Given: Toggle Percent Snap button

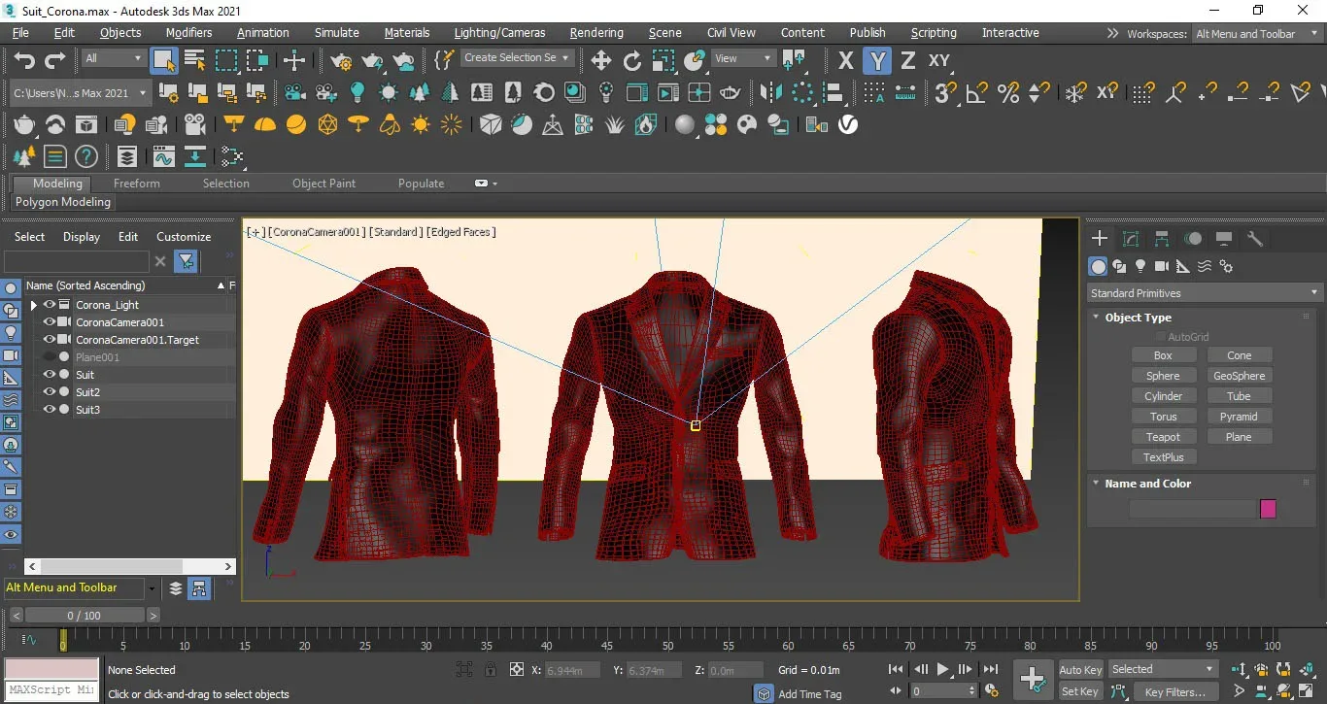Looking at the screenshot, I should pos(1008,92).
